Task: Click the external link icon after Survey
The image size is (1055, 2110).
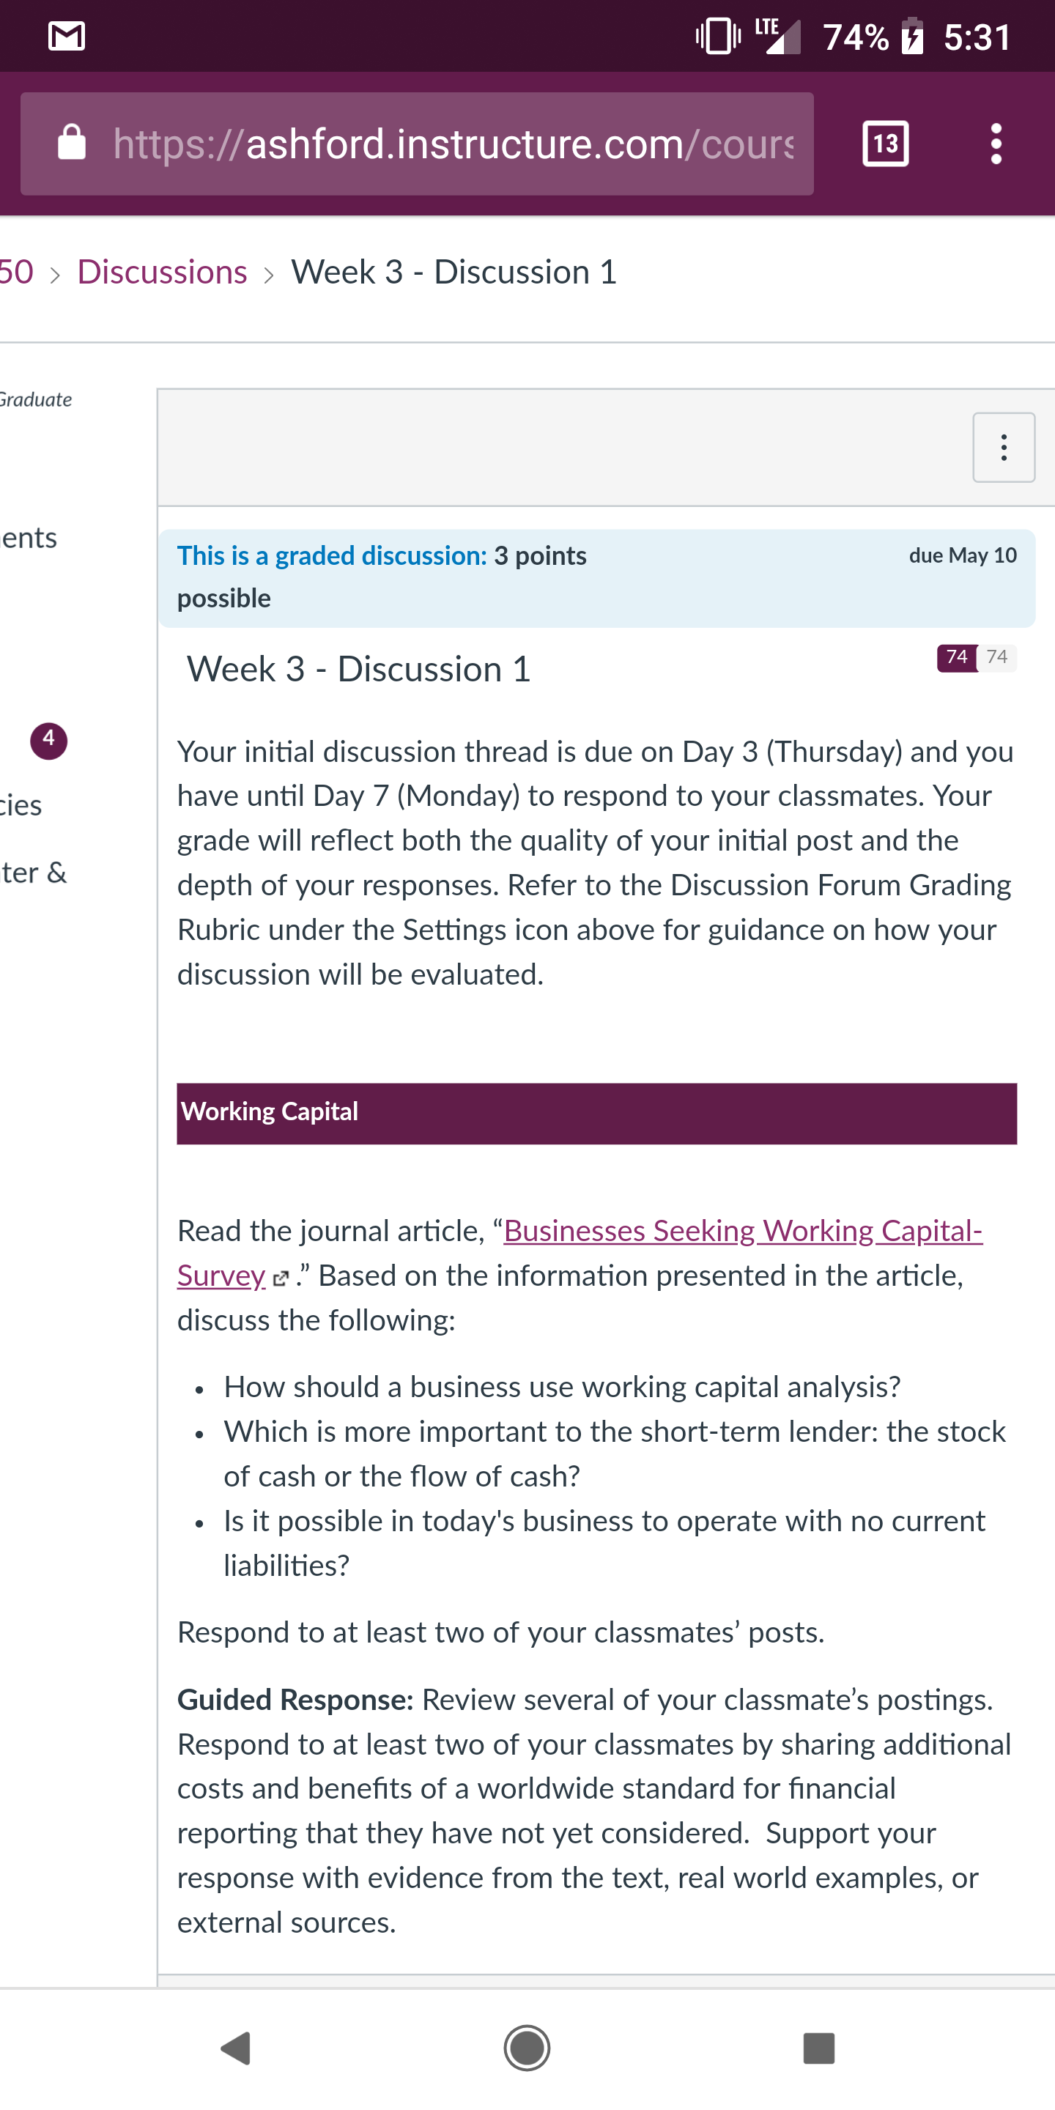Action: click(x=280, y=1278)
